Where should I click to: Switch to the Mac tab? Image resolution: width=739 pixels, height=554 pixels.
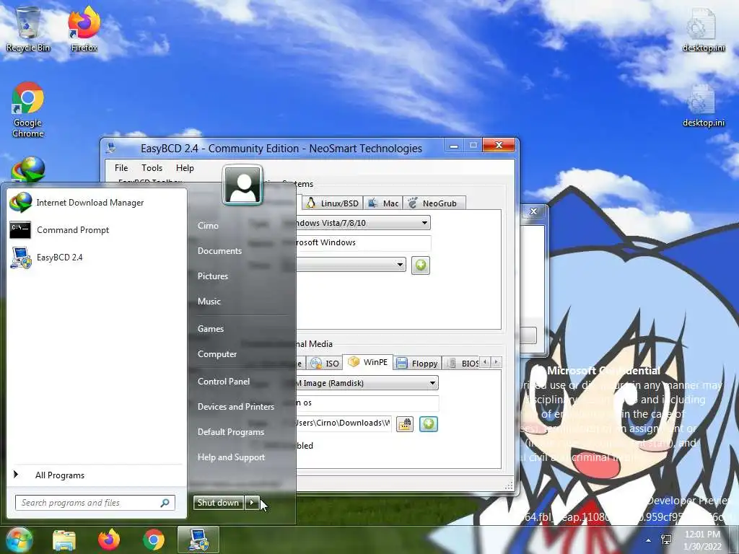384,203
